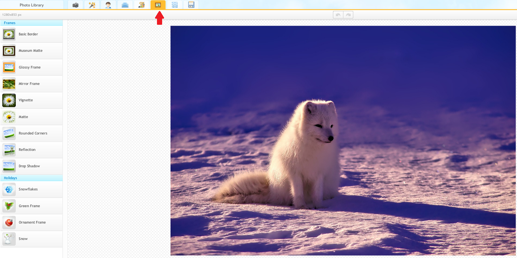Click the blue layers stack icon
Screen dimensions: 517x258
(x=125, y=5)
